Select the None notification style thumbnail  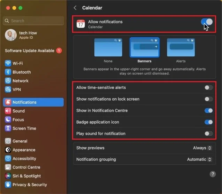pyautogui.click(x=108, y=47)
